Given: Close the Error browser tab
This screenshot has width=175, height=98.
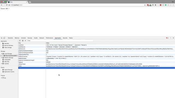Looking at the screenshot, I should pos(27,2).
